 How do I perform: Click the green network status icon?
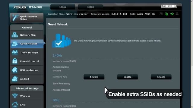pyautogui.click(x=166, y=14)
